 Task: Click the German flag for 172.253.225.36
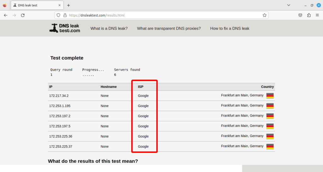(270, 136)
